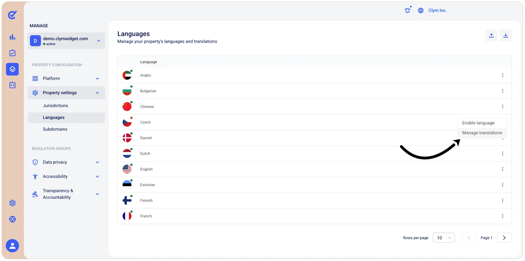Click the Dutch flag icon
The image size is (525, 261).
(x=127, y=154)
